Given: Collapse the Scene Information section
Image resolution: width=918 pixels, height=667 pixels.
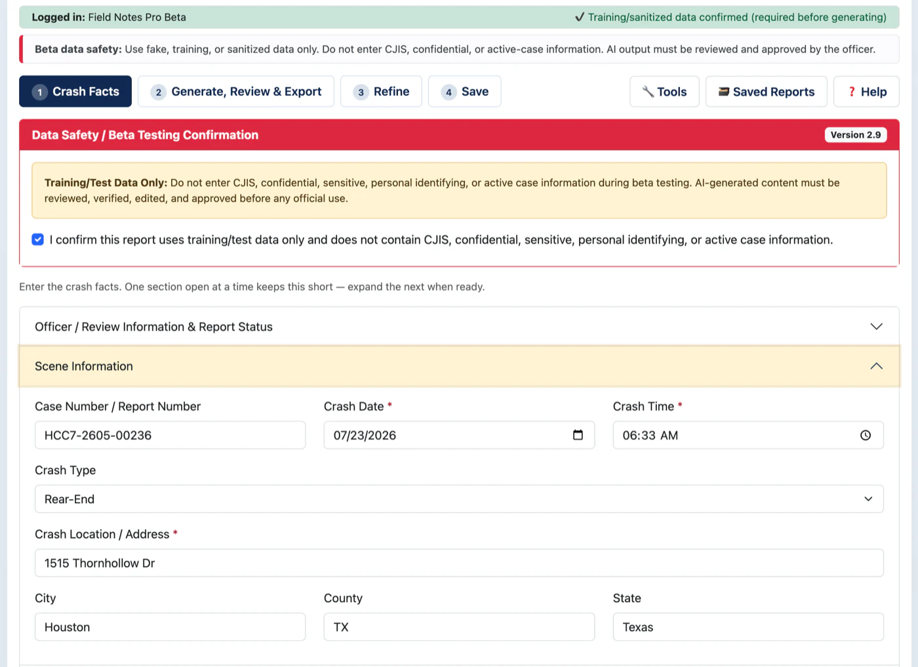Looking at the screenshot, I should (x=459, y=366).
